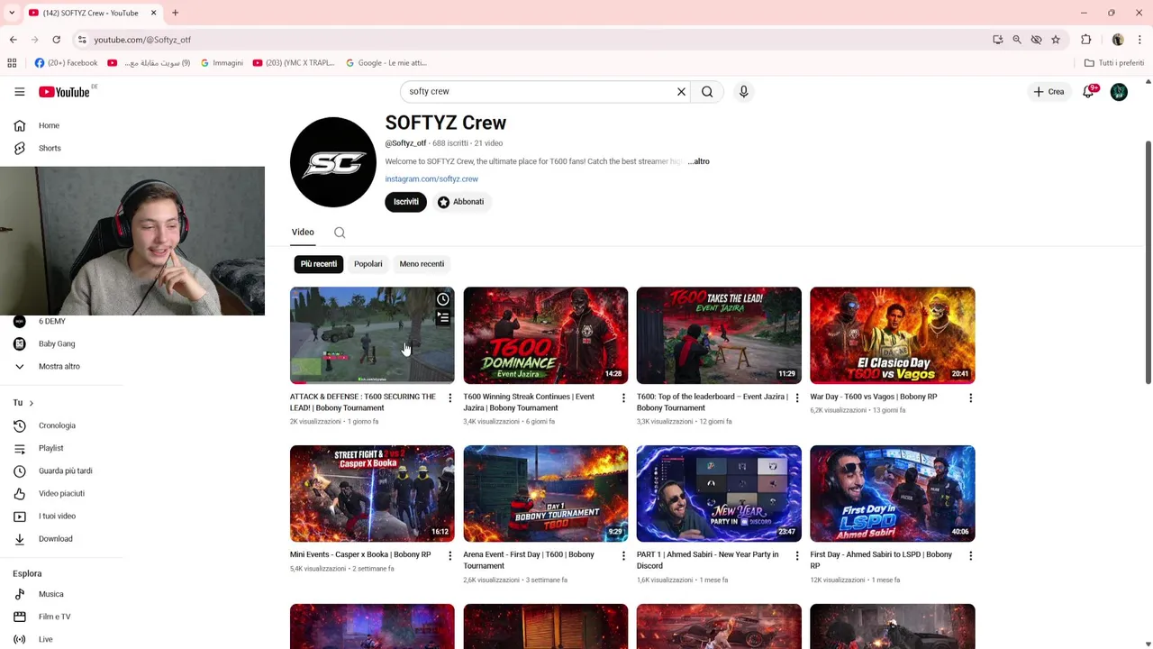Open browser extensions puzzle icon
1153x649 pixels.
[x=1086, y=40]
